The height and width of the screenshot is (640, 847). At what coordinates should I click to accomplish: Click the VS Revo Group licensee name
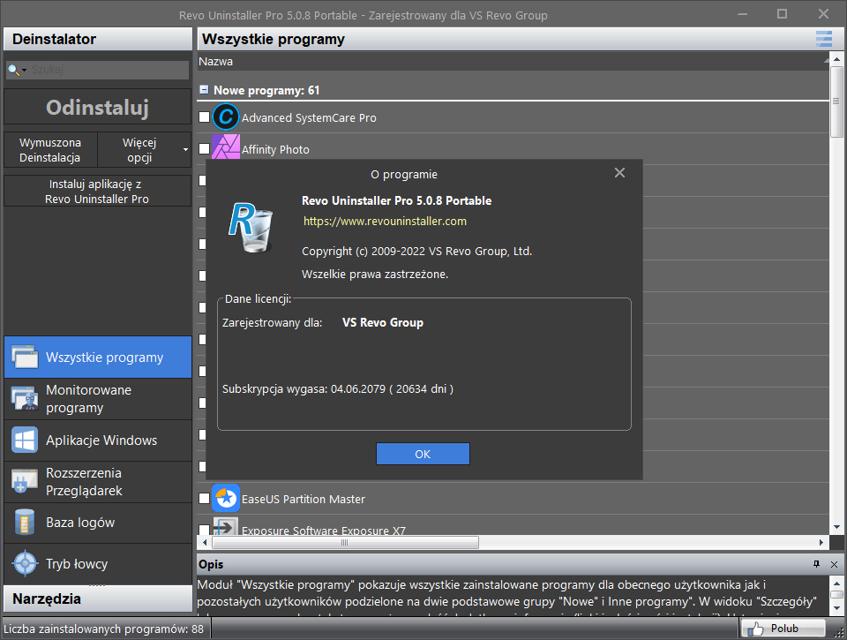pos(382,323)
